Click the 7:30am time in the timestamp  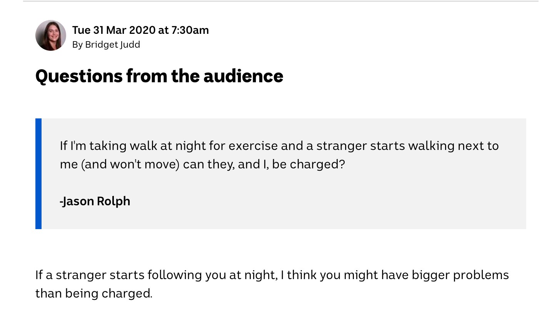(x=190, y=30)
